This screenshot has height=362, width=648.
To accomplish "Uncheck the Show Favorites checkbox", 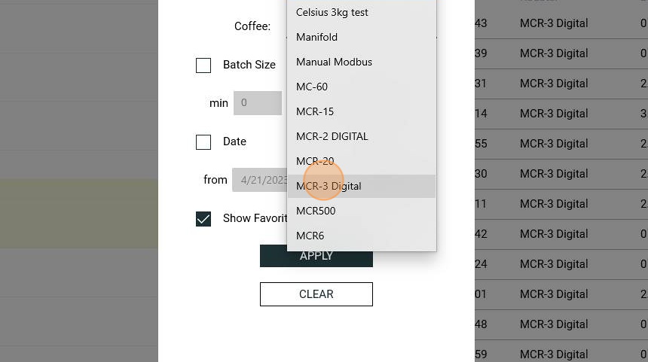I will tap(203, 219).
